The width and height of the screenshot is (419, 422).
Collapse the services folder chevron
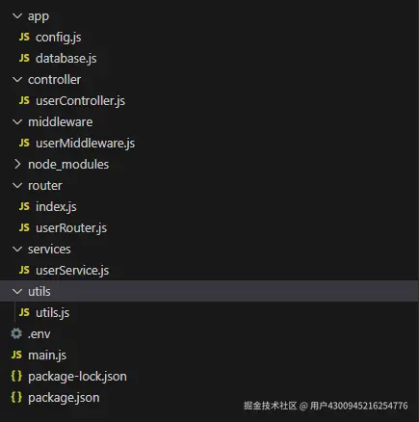click(17, 249)
